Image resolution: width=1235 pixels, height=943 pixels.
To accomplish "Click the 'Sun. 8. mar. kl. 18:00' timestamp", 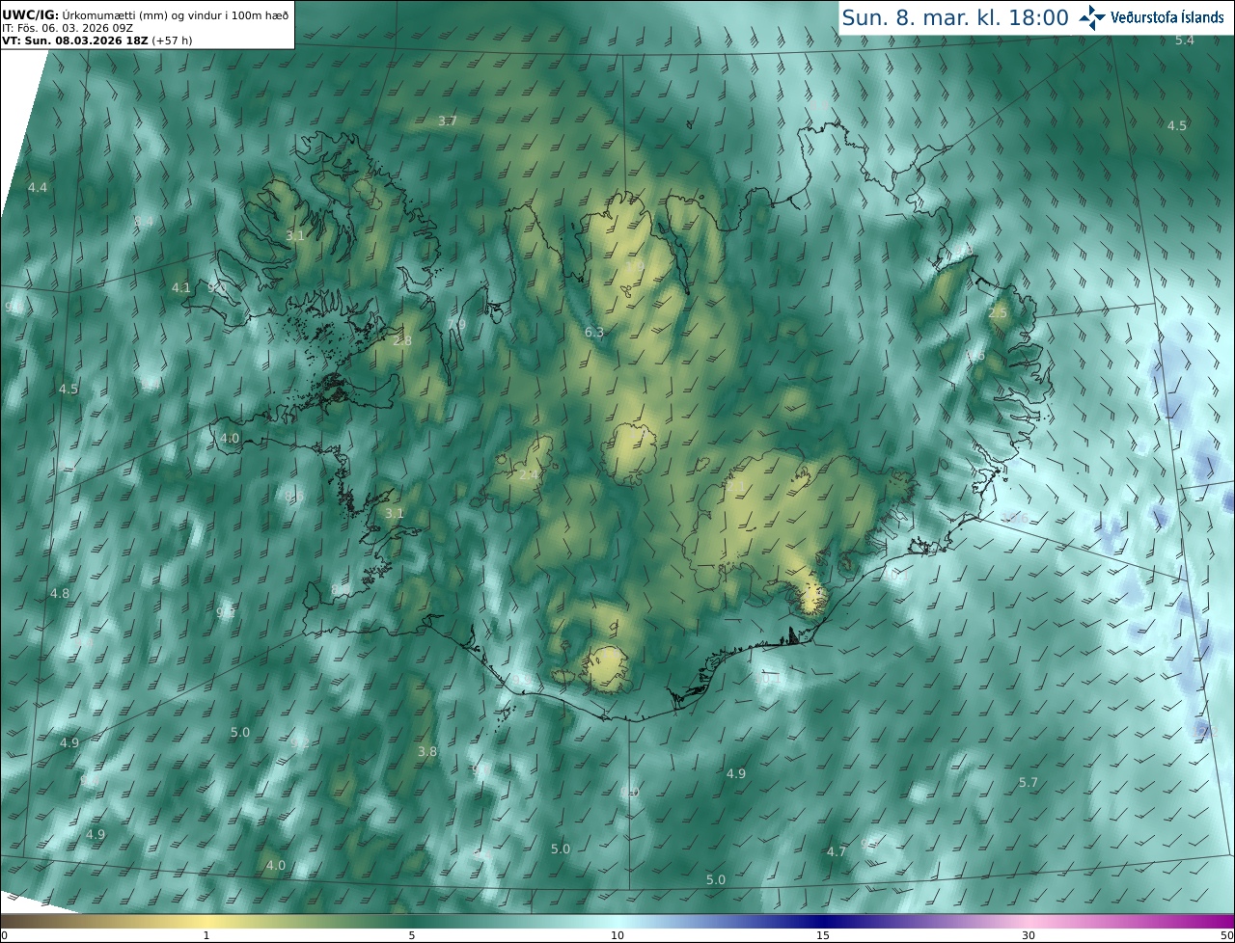I will (955, 17).
